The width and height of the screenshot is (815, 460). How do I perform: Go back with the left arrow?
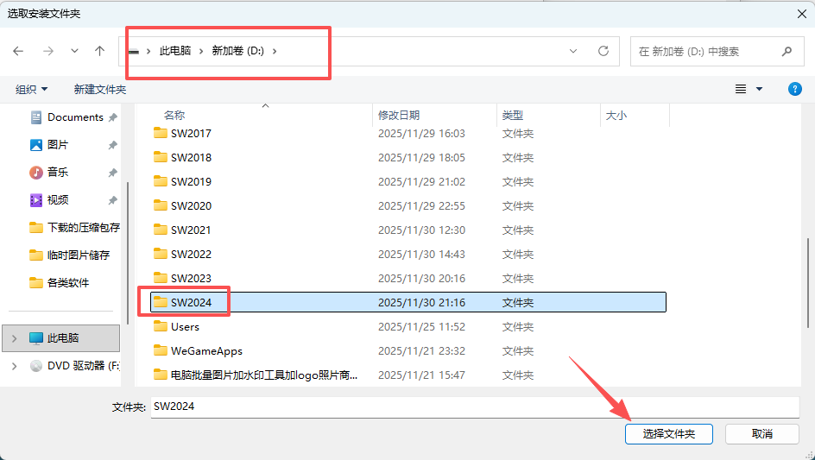tap(18, 51)
